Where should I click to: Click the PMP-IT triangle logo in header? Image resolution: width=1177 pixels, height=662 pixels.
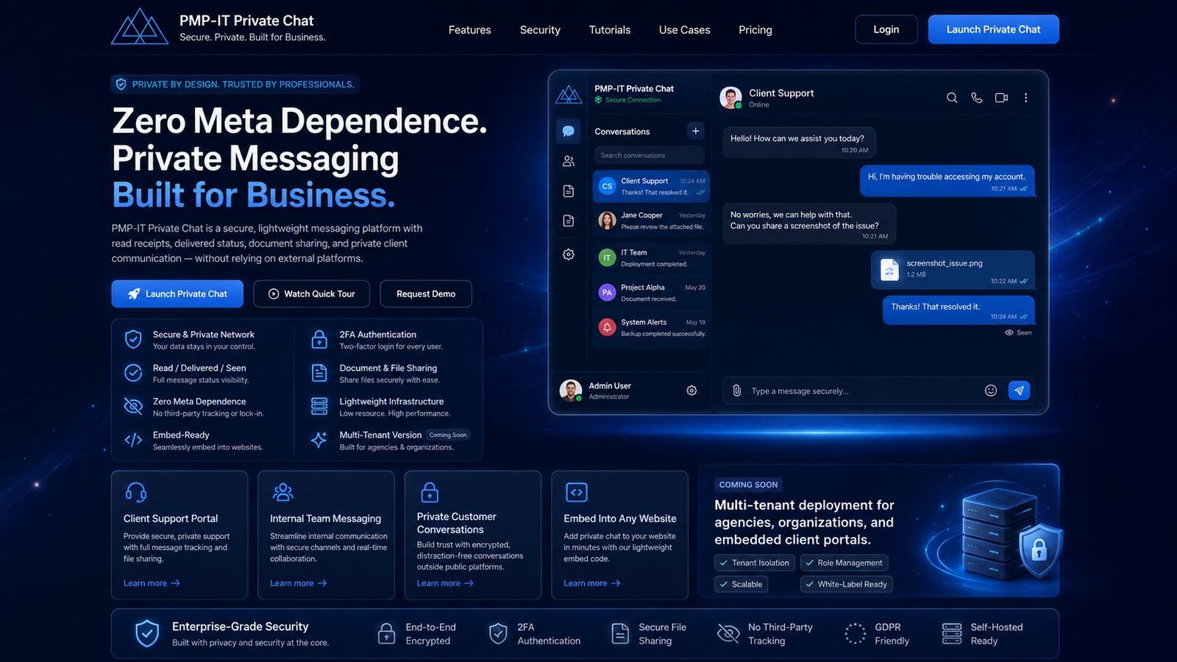coord(140,26)
